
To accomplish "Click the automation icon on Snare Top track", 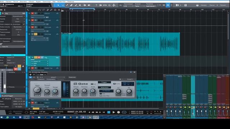I will click(x=57, y=68).
